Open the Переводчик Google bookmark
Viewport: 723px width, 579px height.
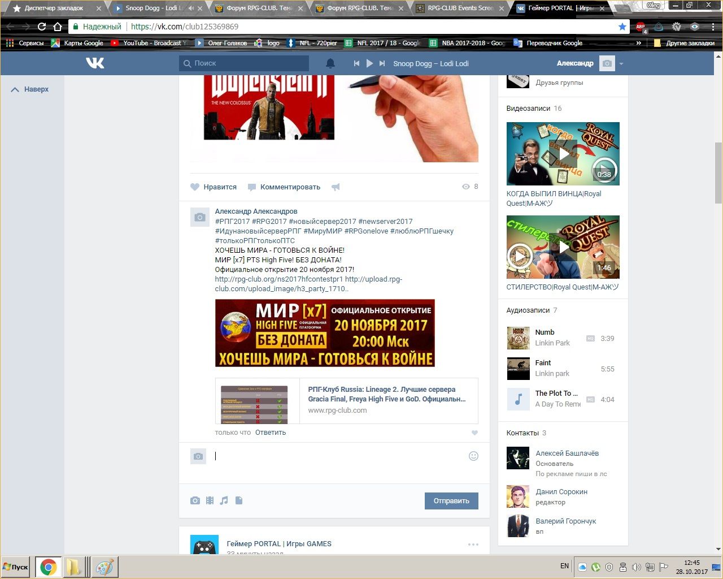click(548, 43)
